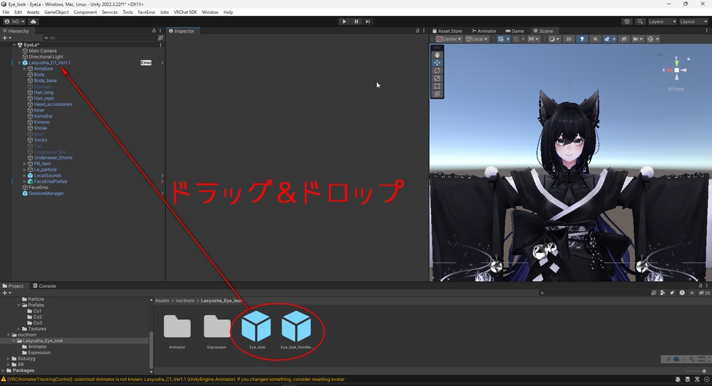Click the Play button
The width and height of the screenshot is (712, 386).
point(344,22)
